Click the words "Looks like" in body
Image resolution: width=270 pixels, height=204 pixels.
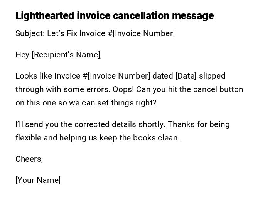[34, 76]
